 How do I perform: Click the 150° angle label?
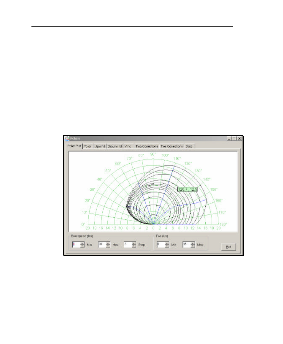coord(214,190)
